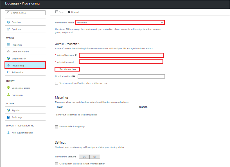Open the Audit logs icon

click(x=9, y=117)
